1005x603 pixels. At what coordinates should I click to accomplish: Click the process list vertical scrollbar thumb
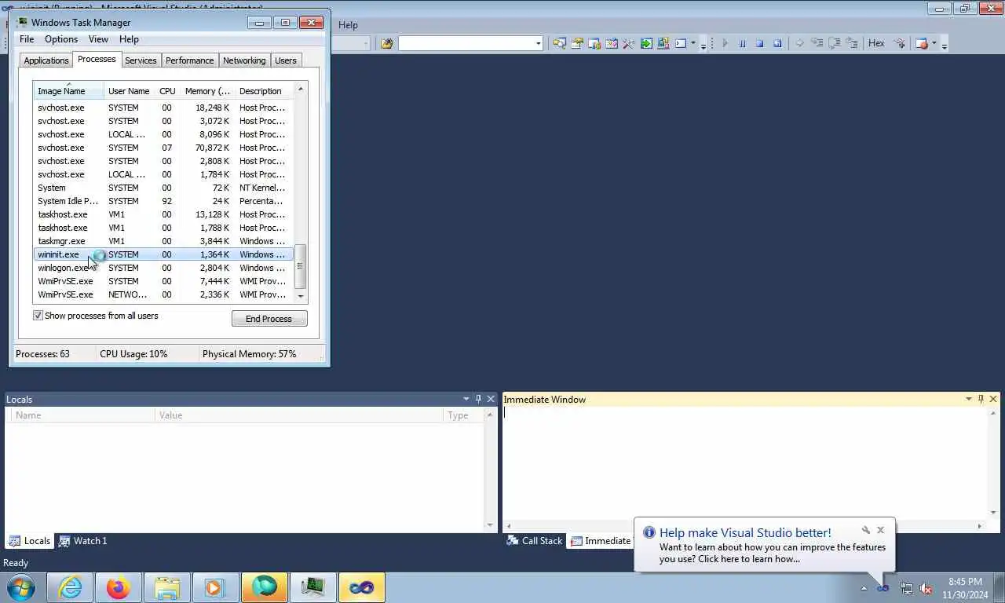300,266
